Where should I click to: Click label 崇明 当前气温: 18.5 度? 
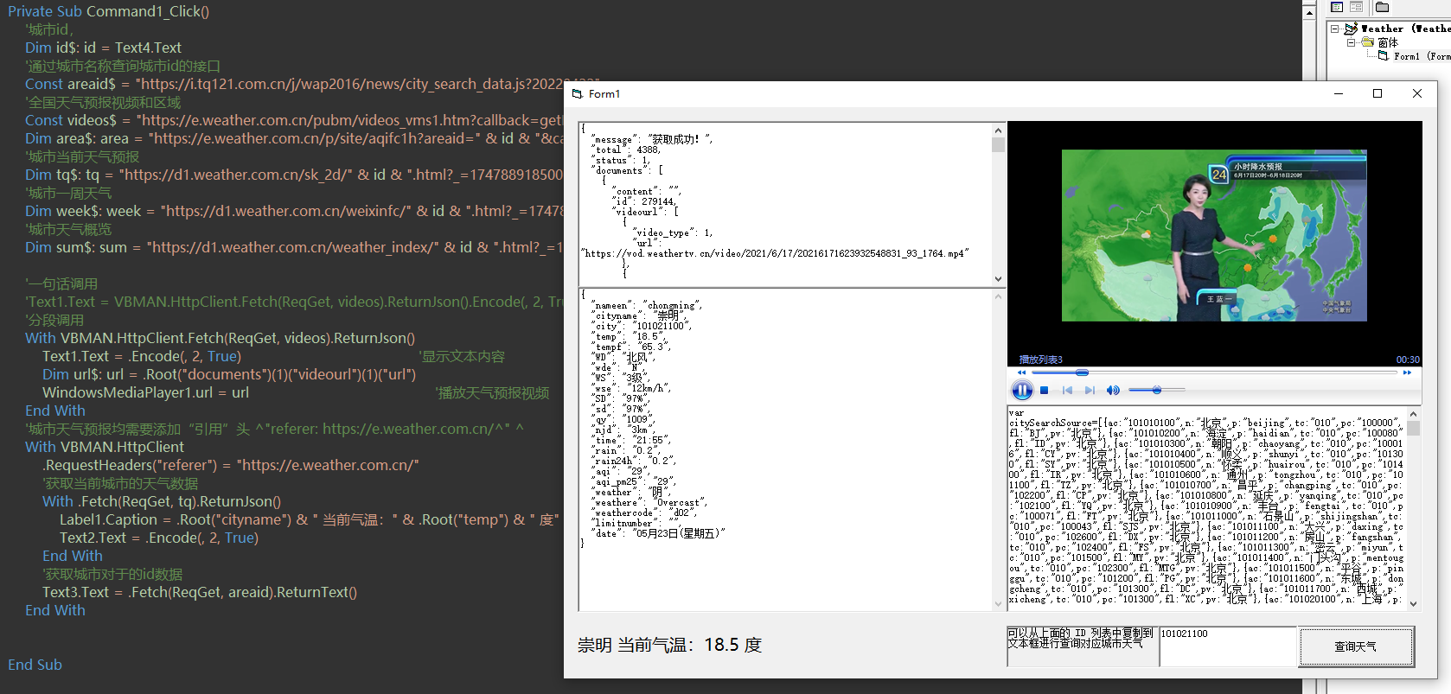pyautogui.click(x=670, y=646)
